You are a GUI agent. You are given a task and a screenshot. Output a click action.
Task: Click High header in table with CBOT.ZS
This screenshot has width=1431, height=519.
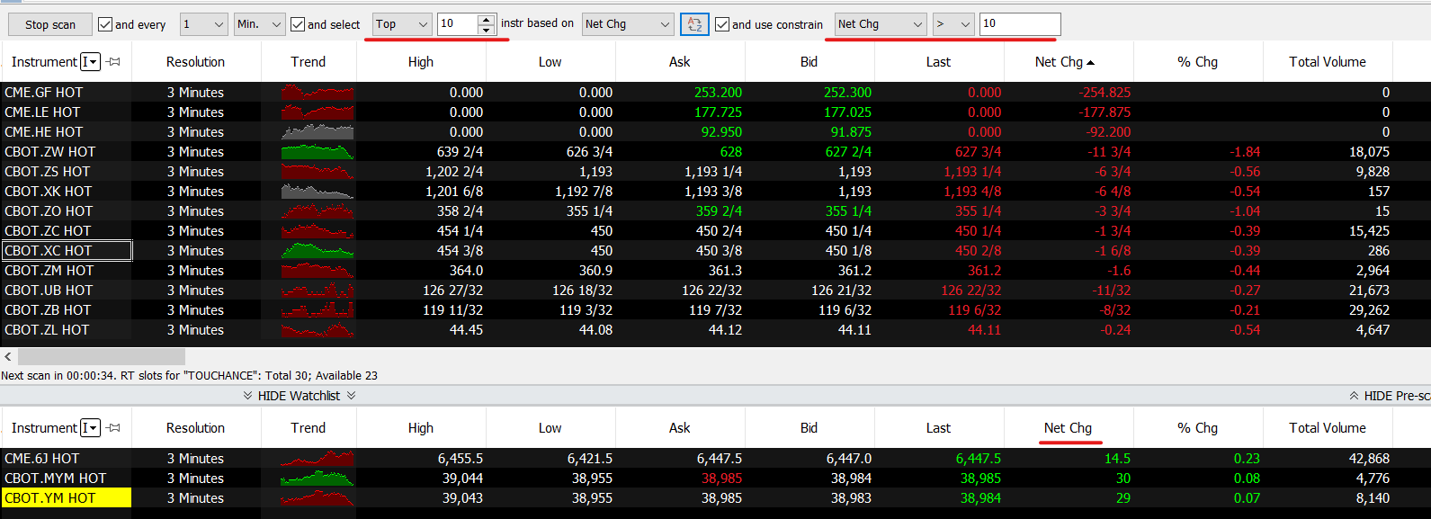(x=421, y=62)
